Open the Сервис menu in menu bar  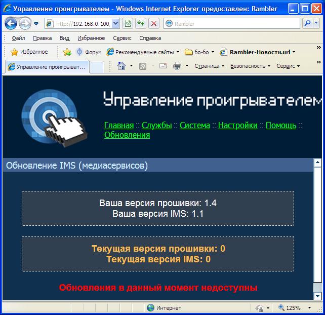[x=122, y=38]
